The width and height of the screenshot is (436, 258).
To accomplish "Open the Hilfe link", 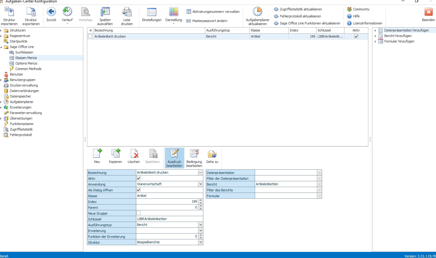I will [353, 16].
